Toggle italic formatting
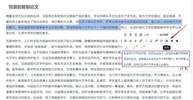This screenshot has height=100, width=193. pos(146,41)
